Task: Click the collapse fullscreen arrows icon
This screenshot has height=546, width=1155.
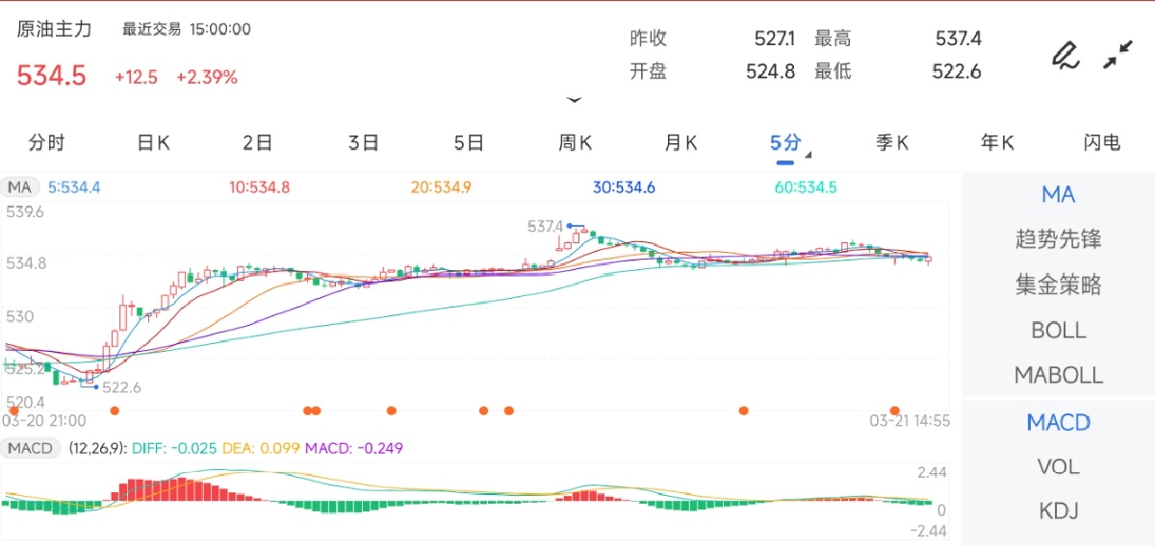Action: pos(1116,55)
